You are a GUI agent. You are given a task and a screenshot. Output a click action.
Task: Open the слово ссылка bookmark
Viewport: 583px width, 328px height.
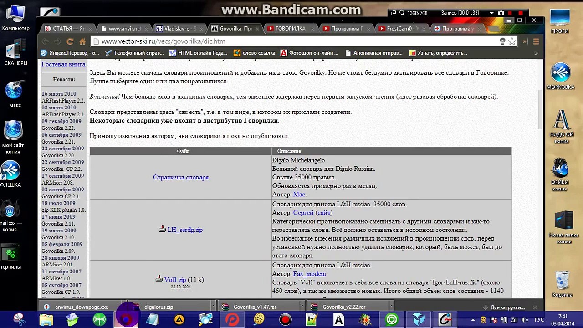click(x=254, y=53)
